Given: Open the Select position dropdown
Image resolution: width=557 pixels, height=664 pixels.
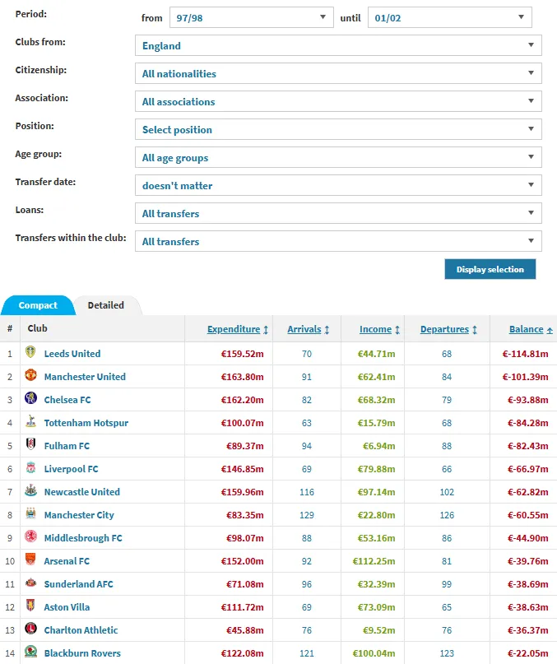Looking at the screenshot, I should pos(338,130).
